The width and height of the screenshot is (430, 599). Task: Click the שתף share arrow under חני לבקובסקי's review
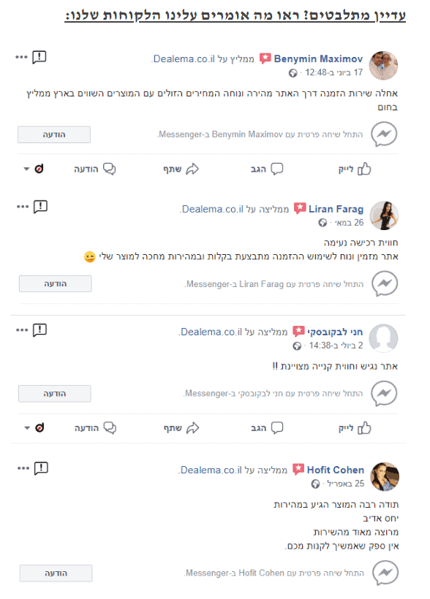coord(192,428)
